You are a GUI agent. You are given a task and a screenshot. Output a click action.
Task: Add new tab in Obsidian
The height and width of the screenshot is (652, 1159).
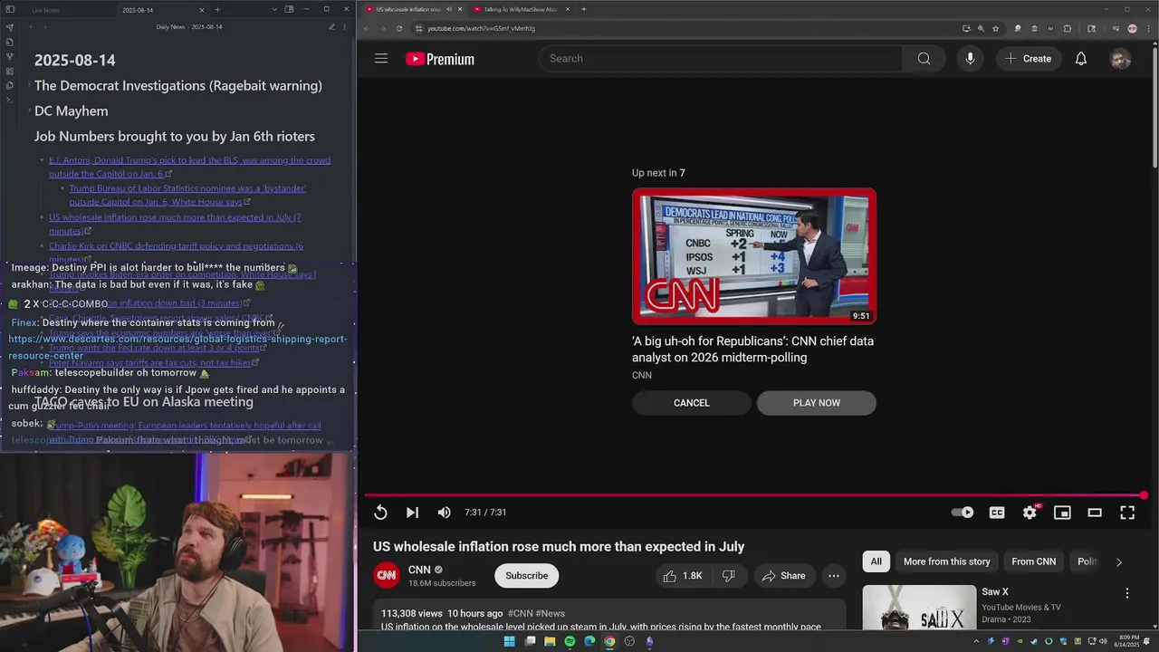(x=217, y=10)
